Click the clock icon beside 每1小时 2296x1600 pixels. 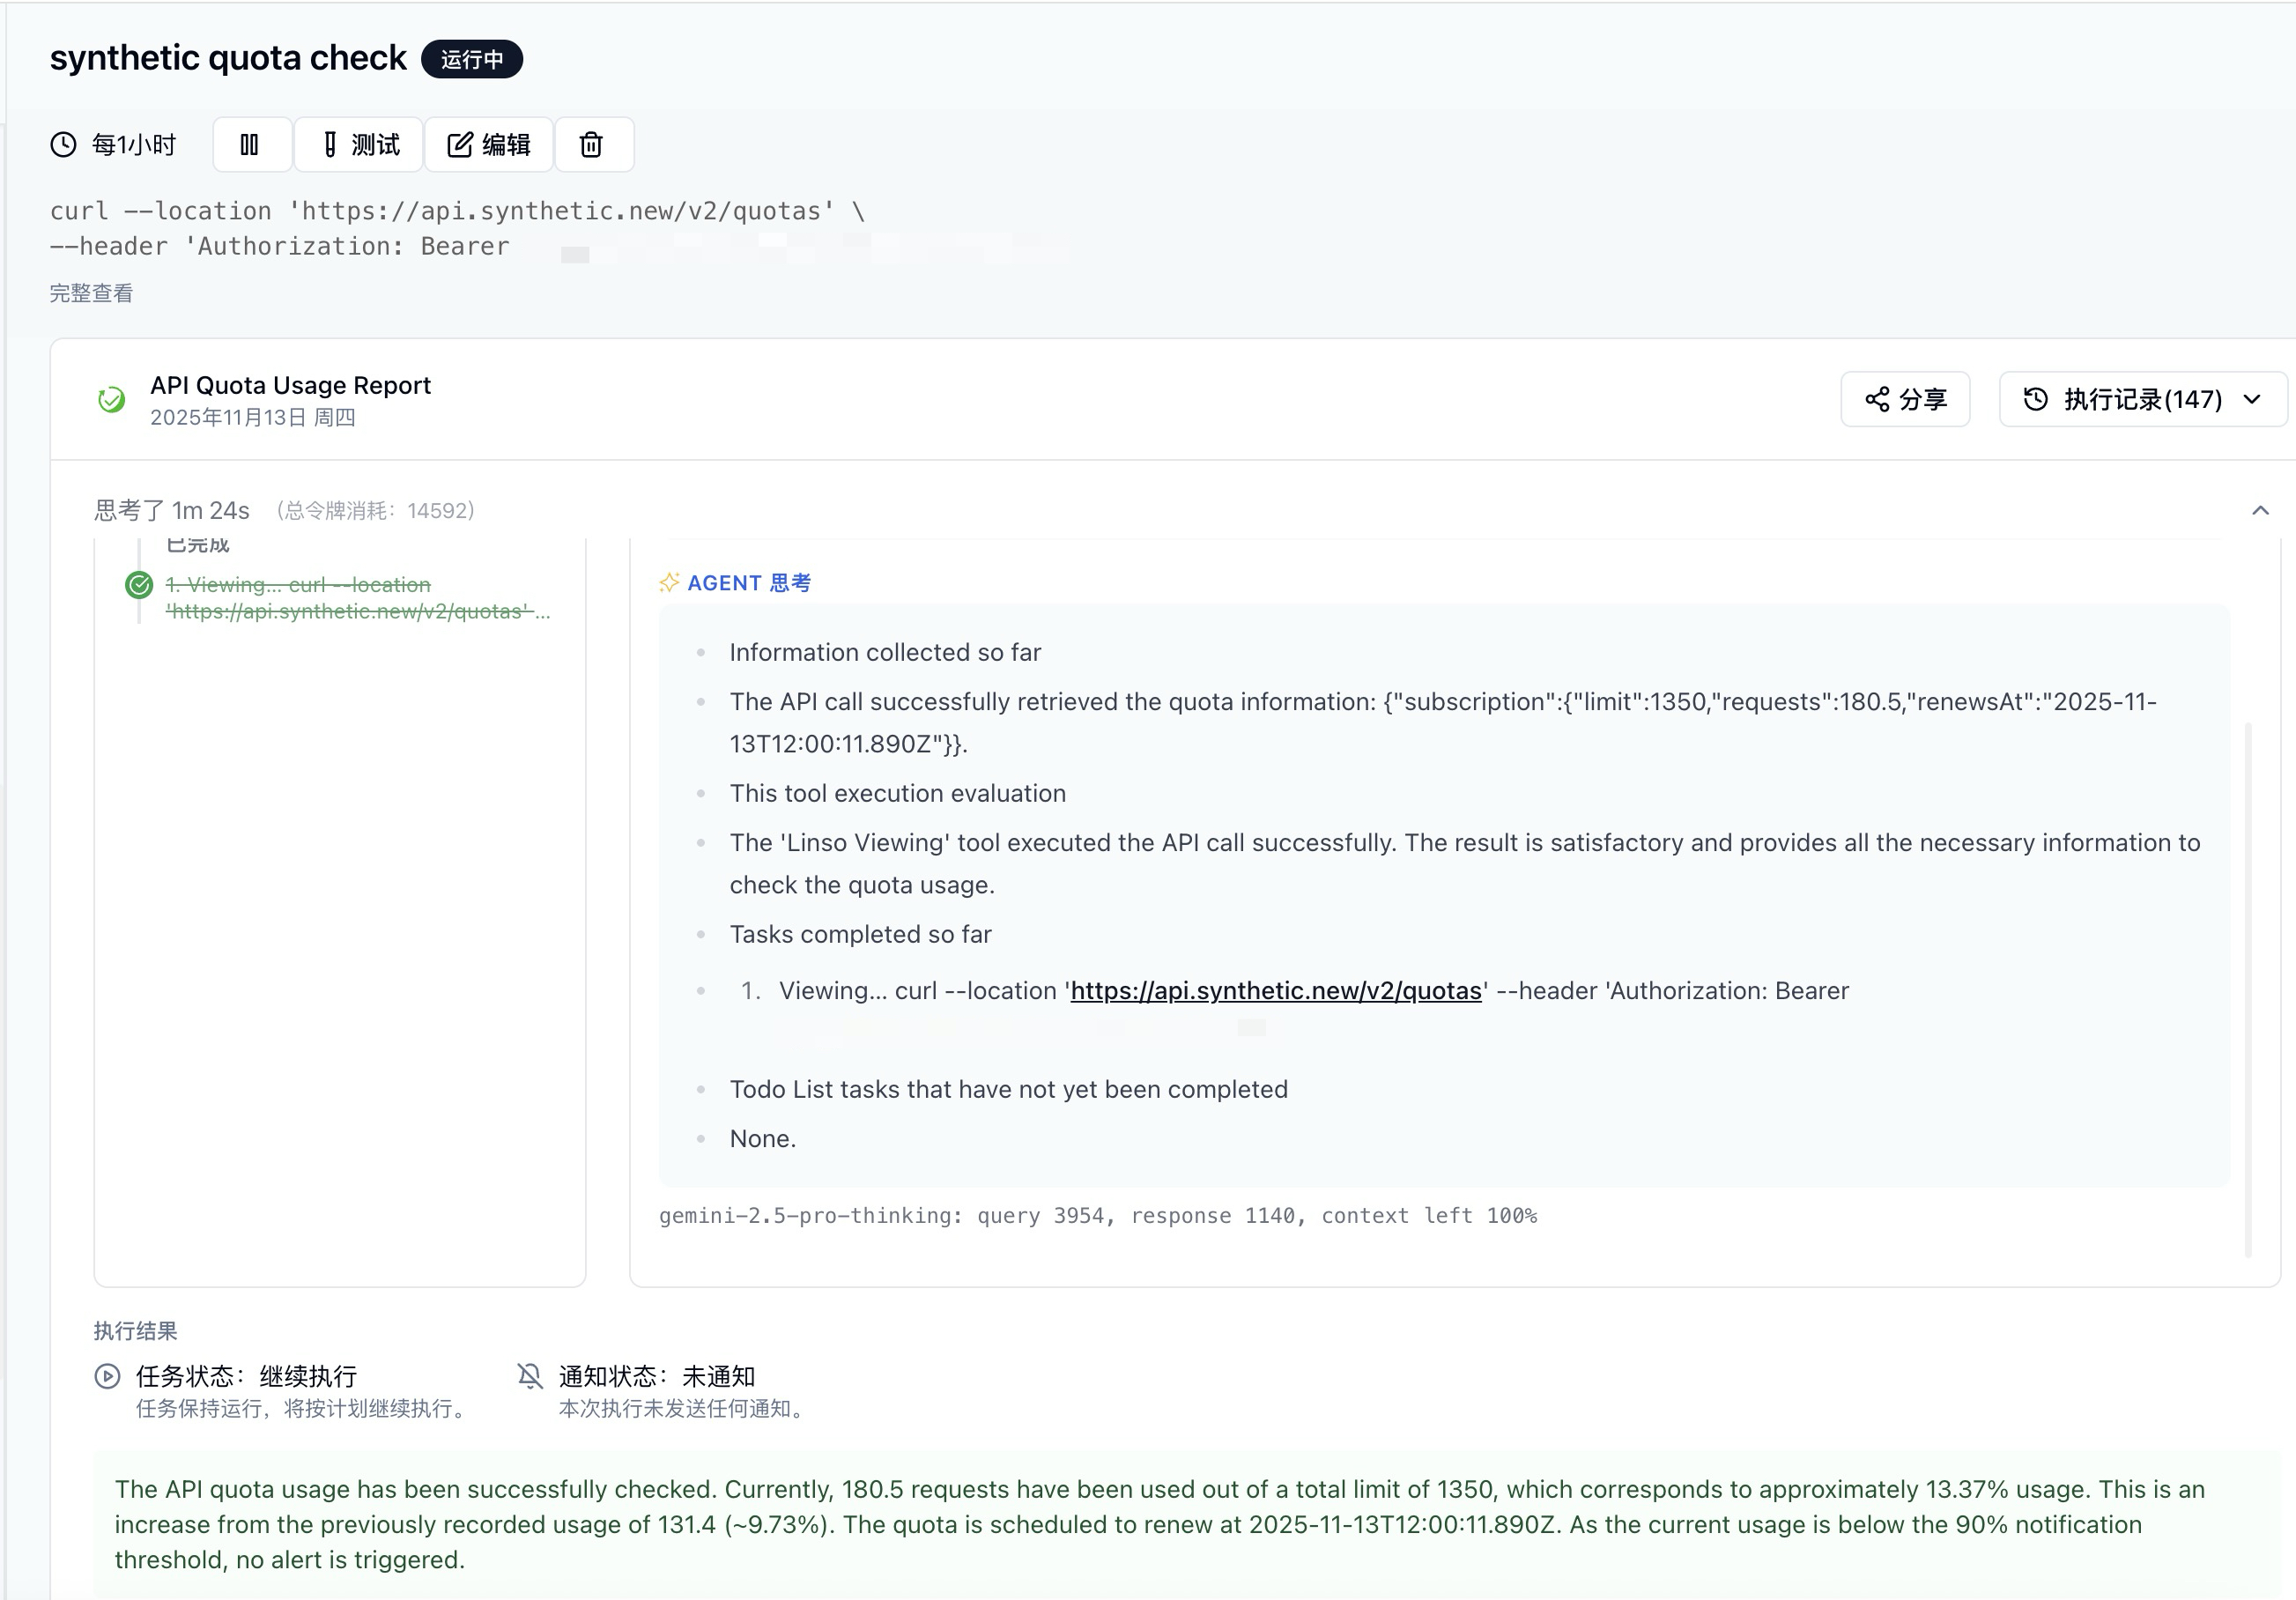tap(63, 145)
